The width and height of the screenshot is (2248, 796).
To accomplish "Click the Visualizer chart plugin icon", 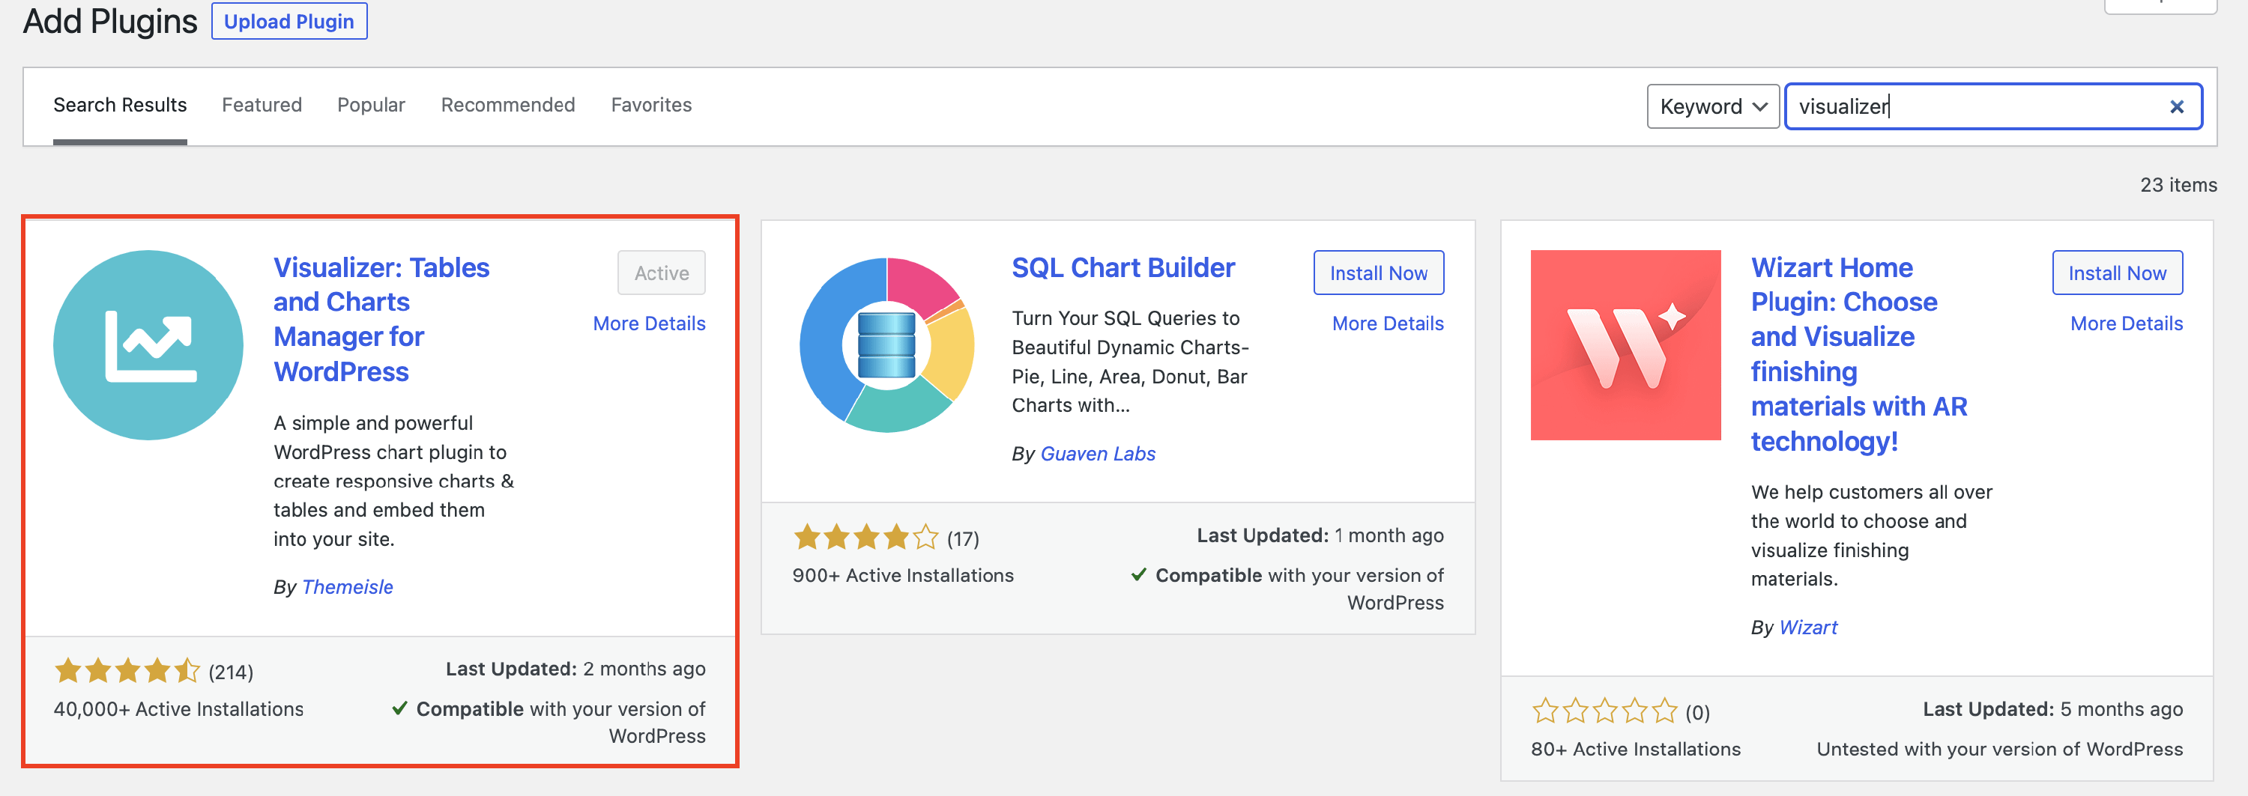I will [148, 345].
